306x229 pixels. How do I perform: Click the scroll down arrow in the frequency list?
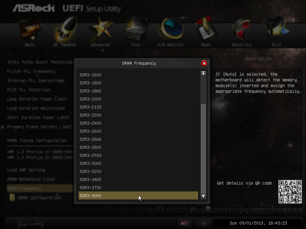click(203, 196)
